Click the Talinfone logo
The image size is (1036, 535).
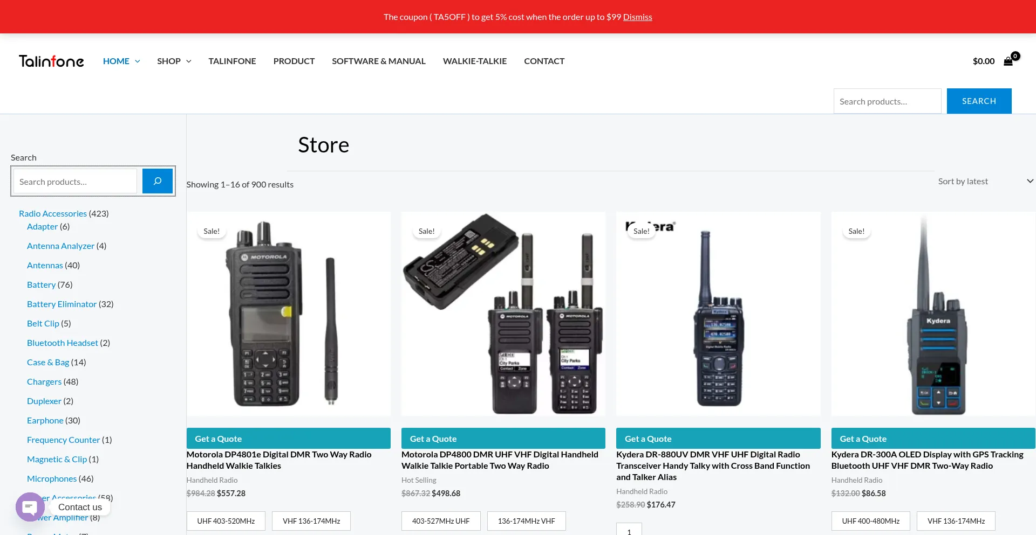(51, 61)
